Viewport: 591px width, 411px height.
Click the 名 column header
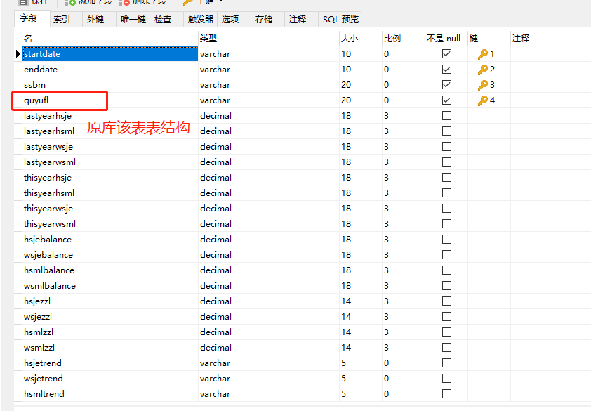click(x=110, y=39)
